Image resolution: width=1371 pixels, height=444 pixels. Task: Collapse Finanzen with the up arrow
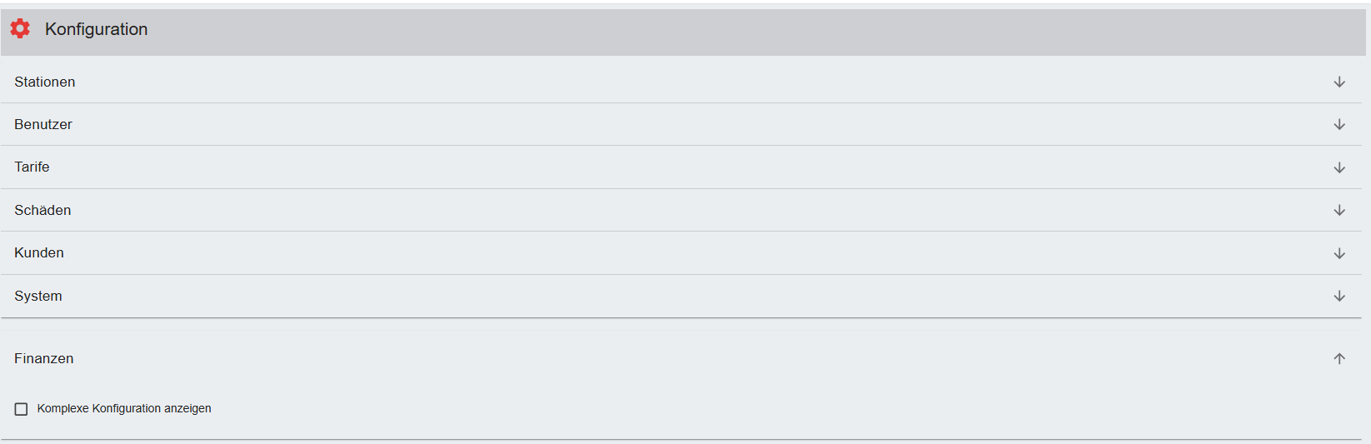coord(1339,358)
